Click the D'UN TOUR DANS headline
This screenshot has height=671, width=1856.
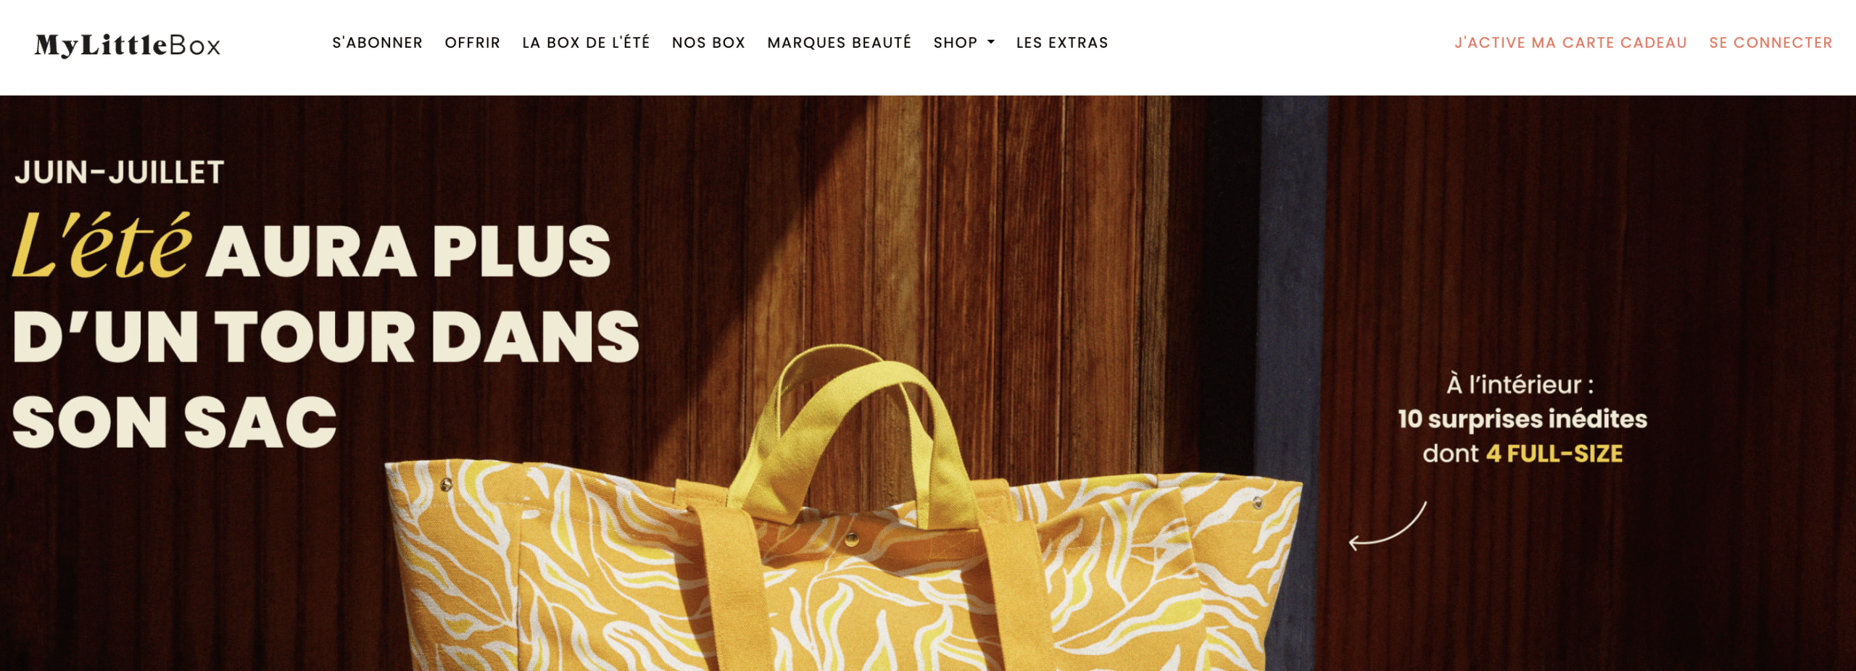coord(326,336)
